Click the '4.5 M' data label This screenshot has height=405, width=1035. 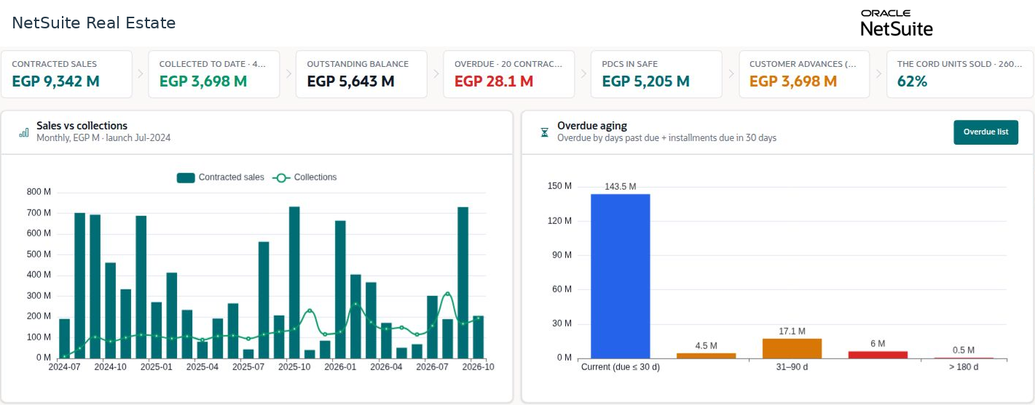(707, 346)
